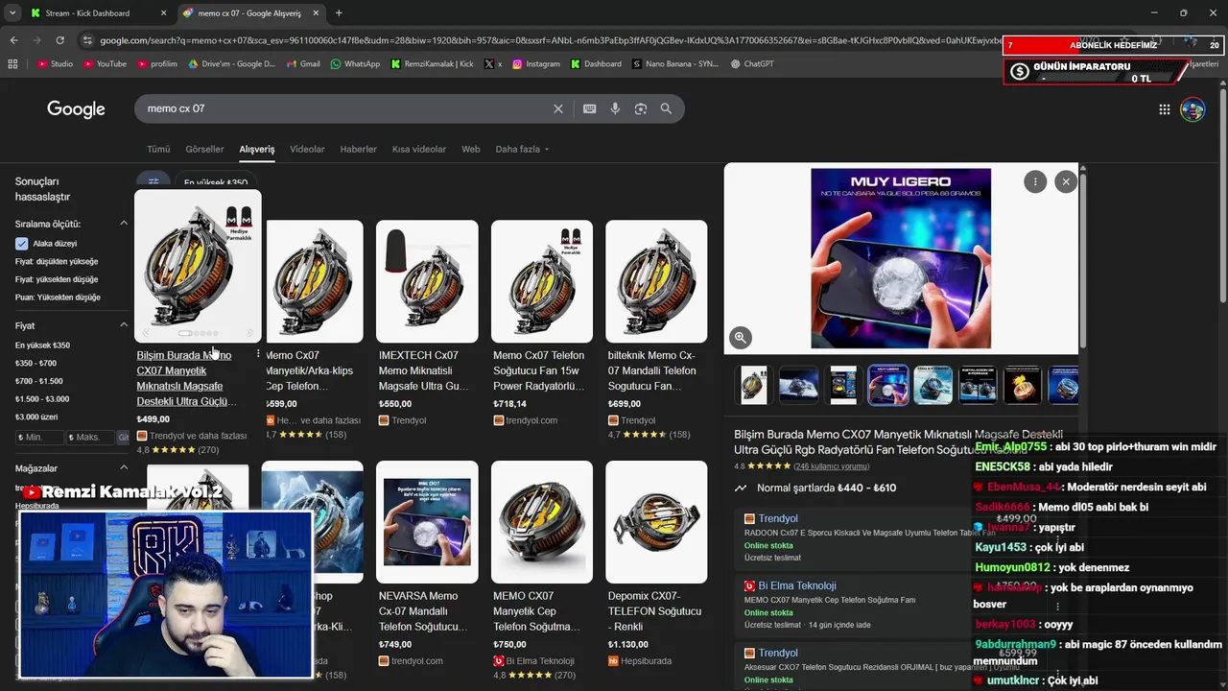The image size is (1228, 691).
Task: Sort by Fiyat: yüksekten düşüğe
Action: [x=57, y=279]
